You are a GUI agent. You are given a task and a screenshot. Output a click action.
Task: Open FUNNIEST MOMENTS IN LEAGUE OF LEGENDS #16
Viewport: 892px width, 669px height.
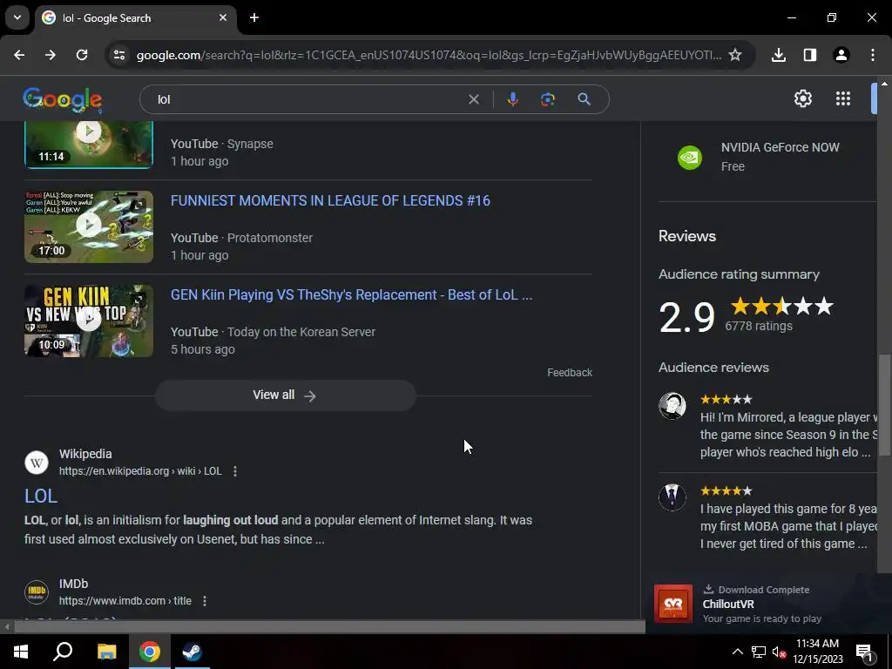click(x=330, y=201)
